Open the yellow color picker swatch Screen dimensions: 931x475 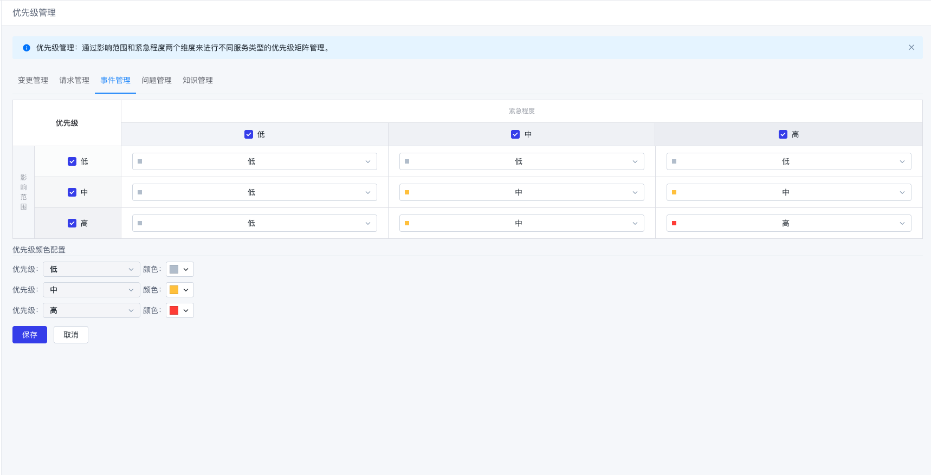(x=179, y=290)
